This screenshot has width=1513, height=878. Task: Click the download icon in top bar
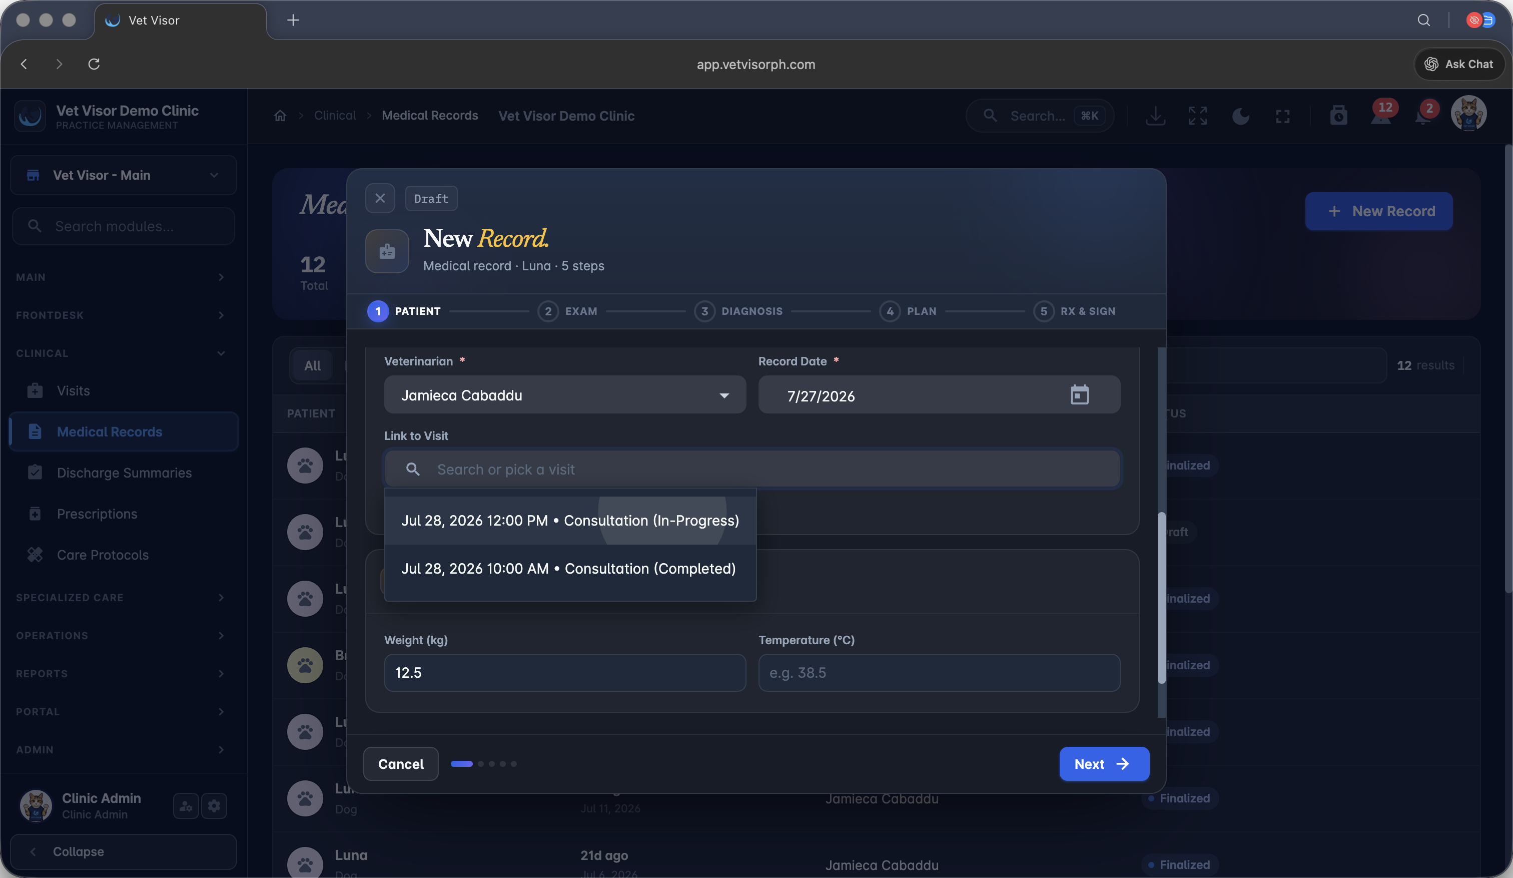pyautogui.click(x=1155, y=115)
